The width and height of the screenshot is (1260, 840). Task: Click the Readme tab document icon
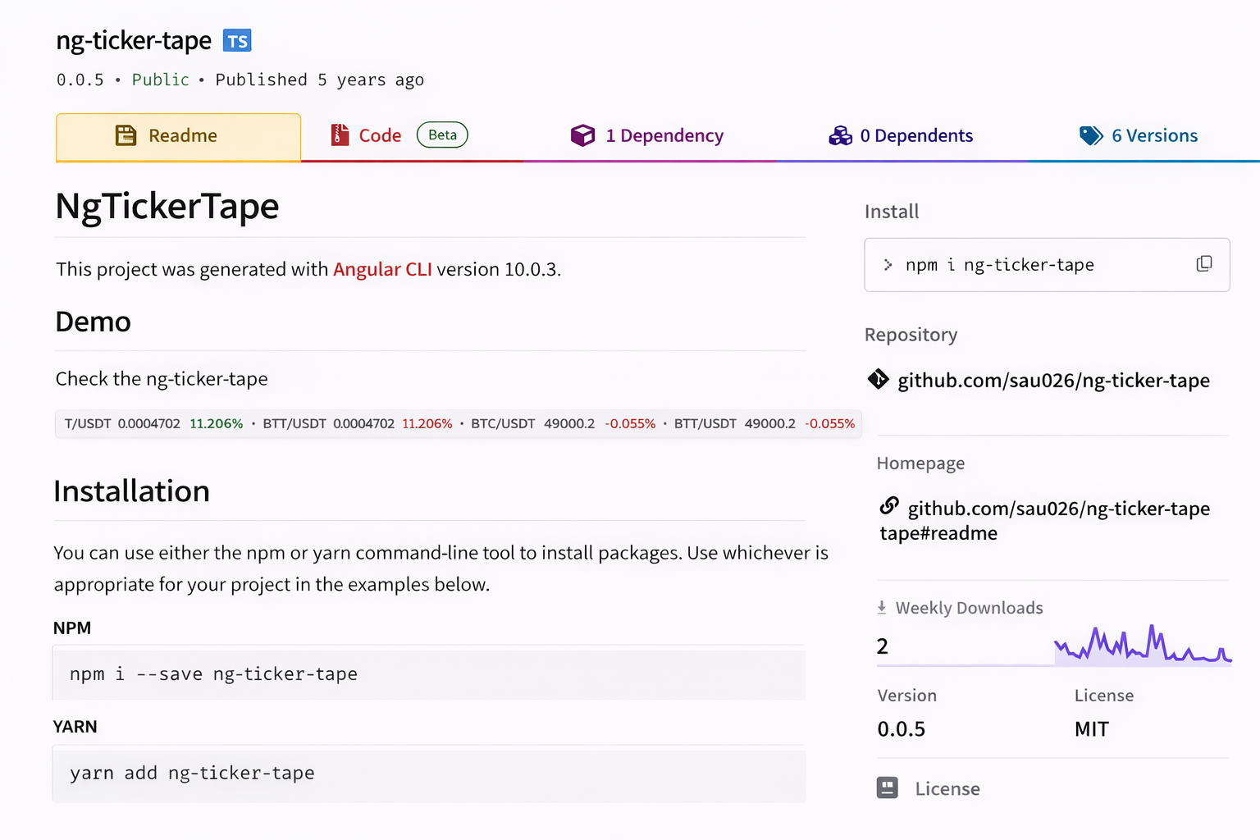(x=126, y=135)
